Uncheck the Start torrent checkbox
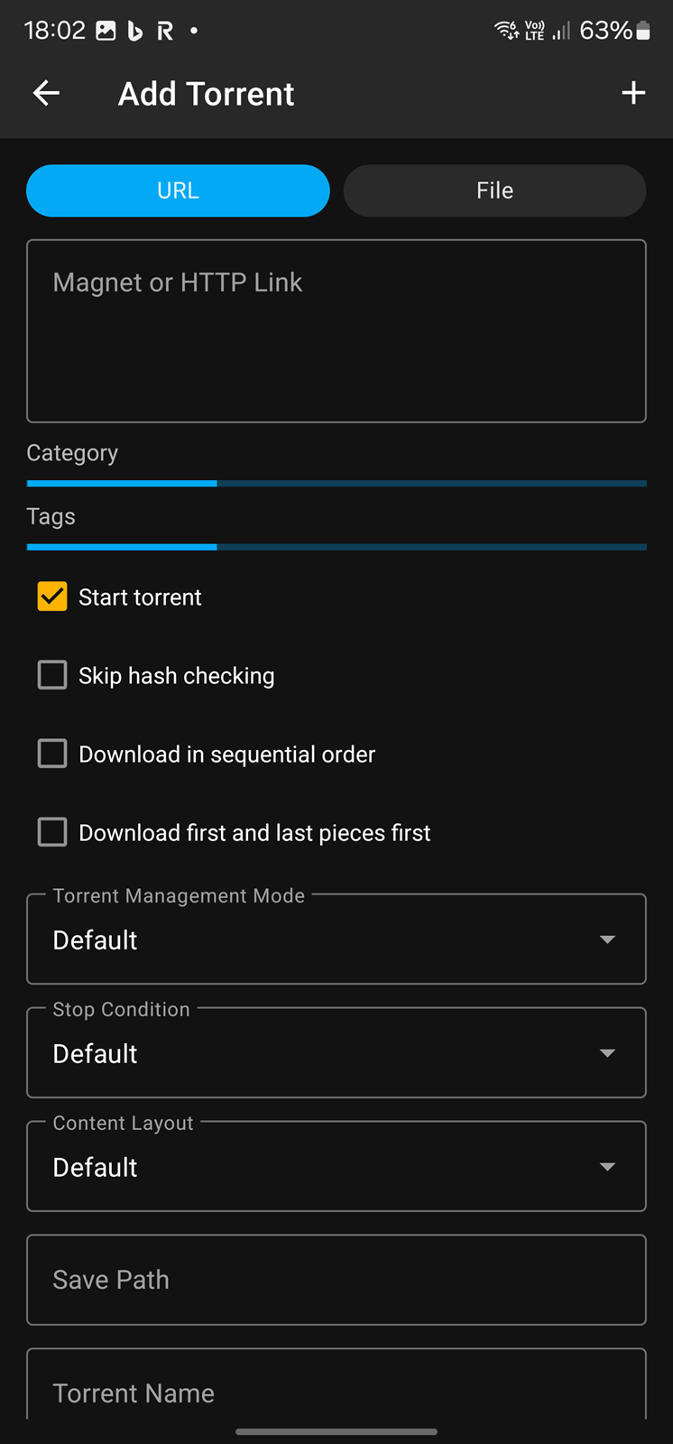Viewport: 673px width, 1444px height. click(x=52, y=597)
